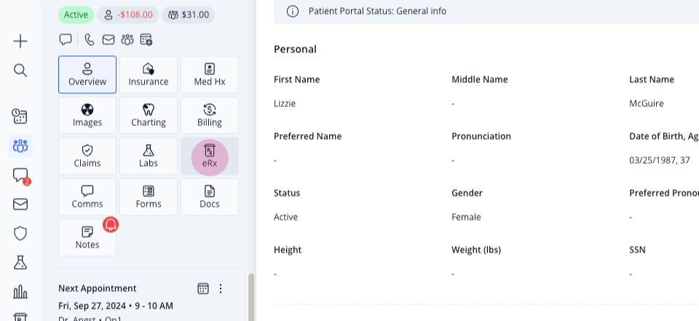Image resolution: width=699 pixels, height=321 pixels.
Task: Open the Docs tab
Action: 210,197
